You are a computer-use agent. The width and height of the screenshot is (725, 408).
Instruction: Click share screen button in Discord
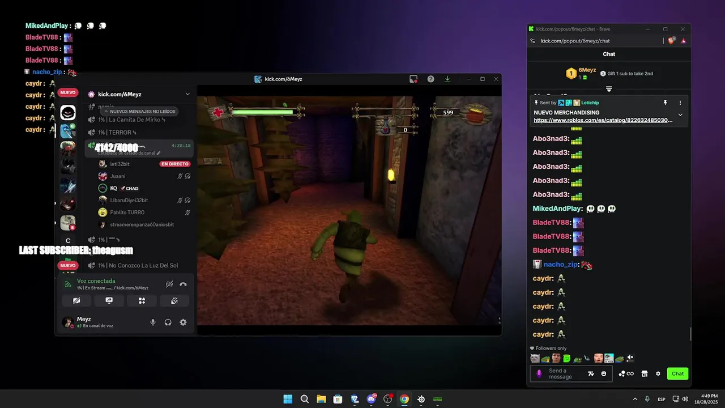(109, 301)
